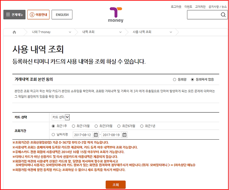Screen dimensions: 229x190
Task: Select the 동의함 radio button
Action: pos(174,79)
